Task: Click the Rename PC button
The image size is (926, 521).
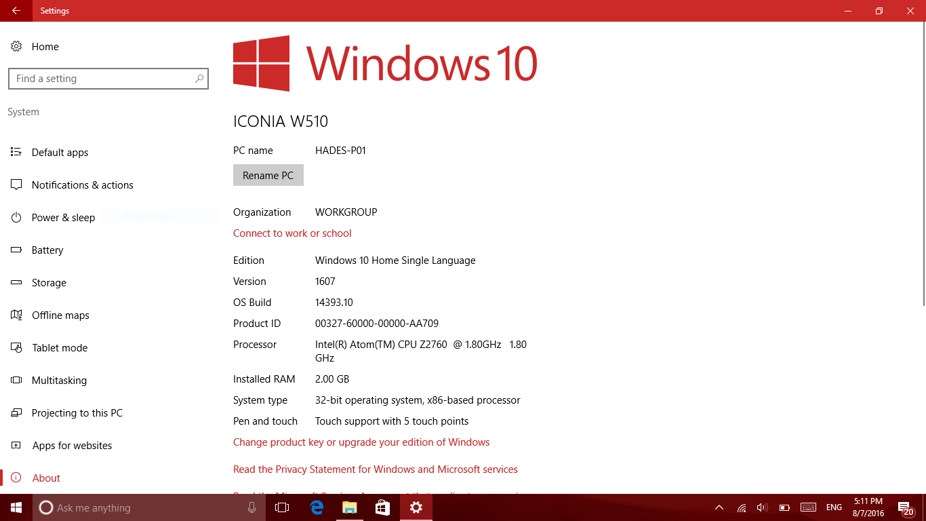Action: click(x=268, y=175)
